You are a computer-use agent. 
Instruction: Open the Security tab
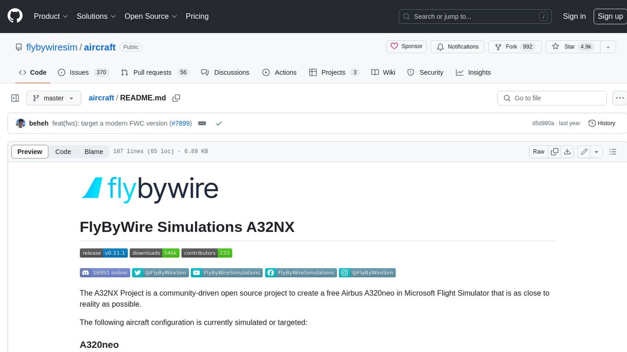point(425,72)
